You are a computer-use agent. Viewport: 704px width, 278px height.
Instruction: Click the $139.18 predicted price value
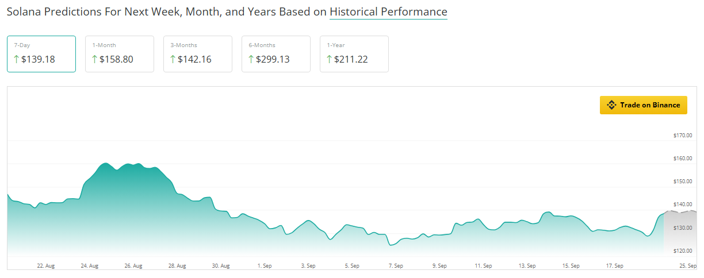(38, 59)
